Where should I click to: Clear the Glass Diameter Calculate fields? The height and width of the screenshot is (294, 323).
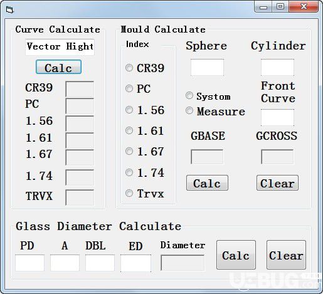pyautogui.click(x=286, y=255)
